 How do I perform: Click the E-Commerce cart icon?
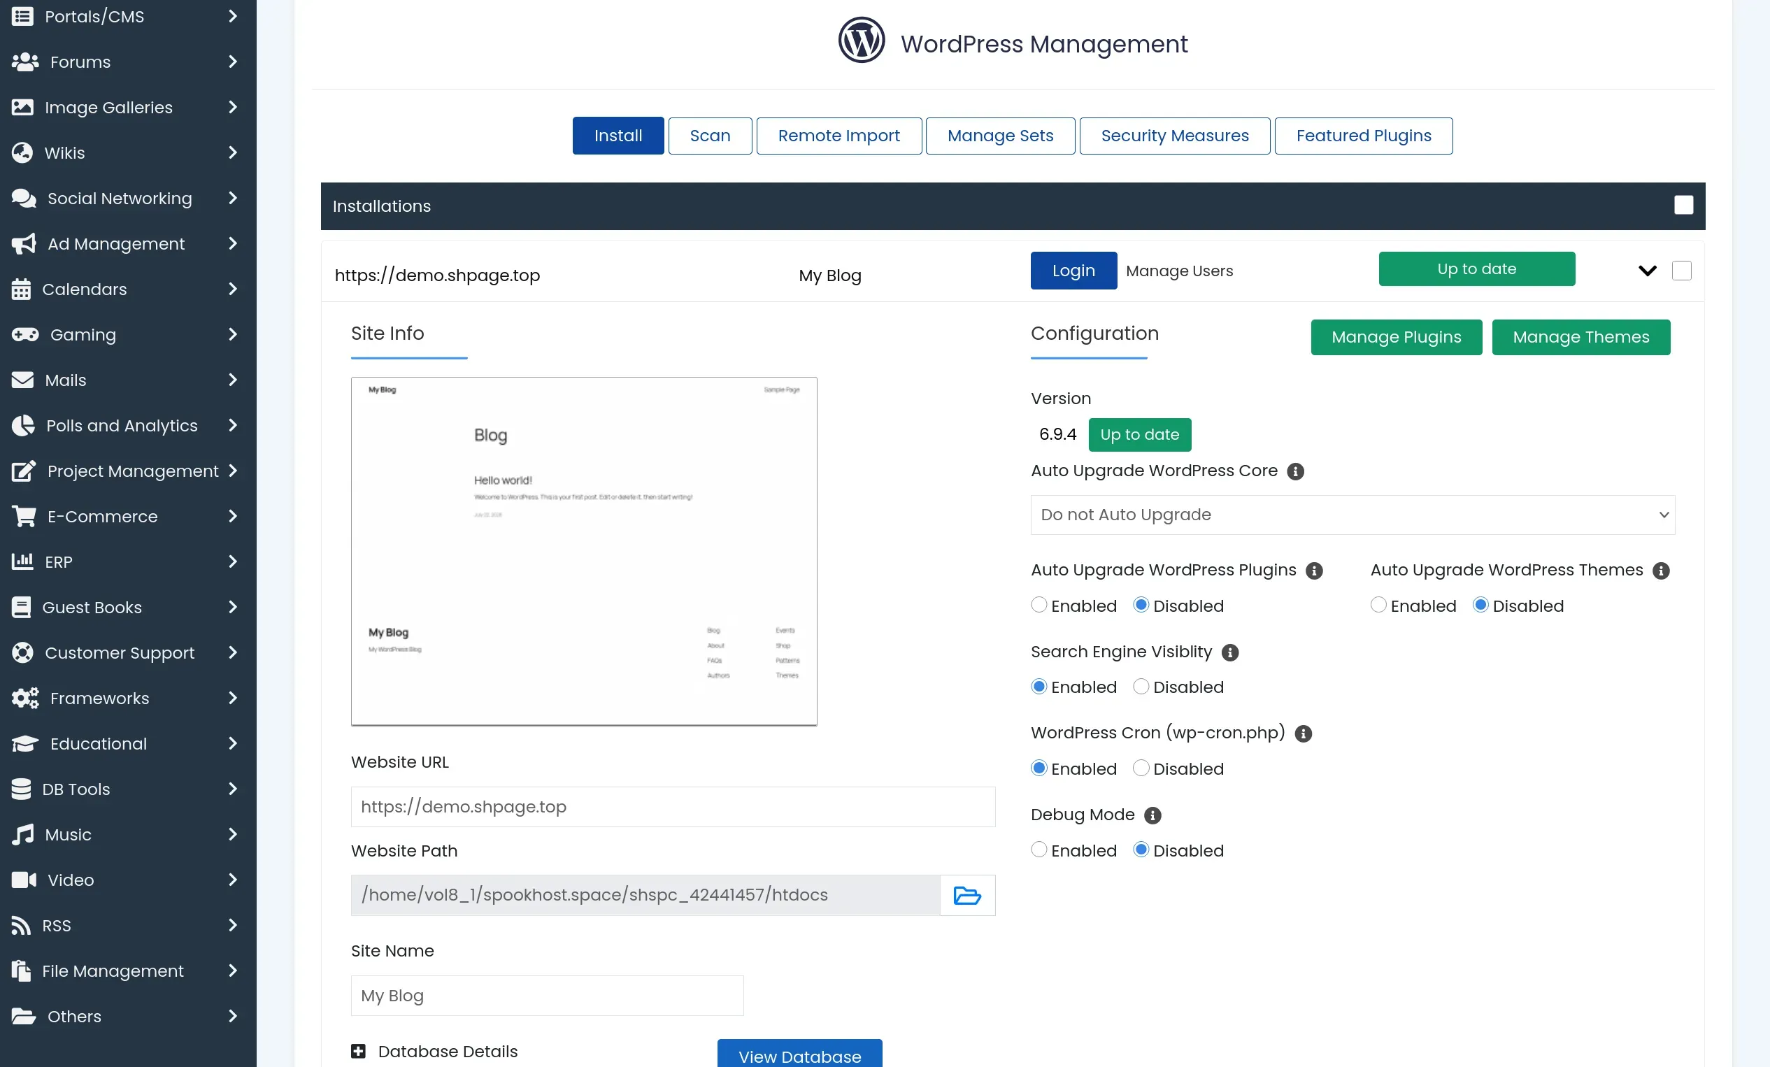(24, 516)
